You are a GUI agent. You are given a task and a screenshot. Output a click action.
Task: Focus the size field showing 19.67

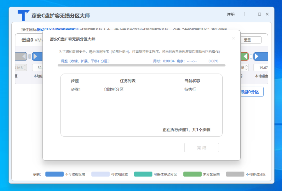(261, 68)
